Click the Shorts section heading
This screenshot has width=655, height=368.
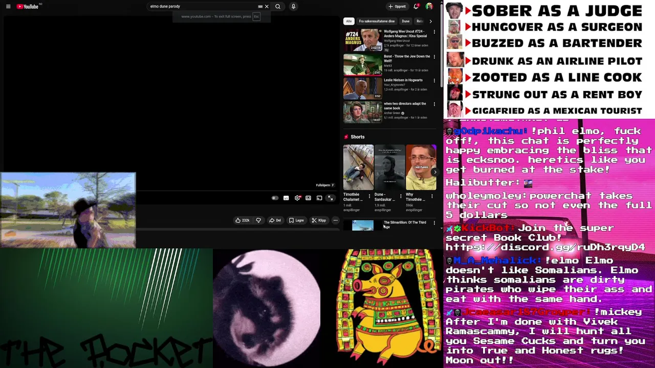coord(357,137)
